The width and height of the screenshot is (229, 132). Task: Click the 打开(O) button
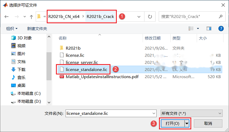[173, 124]
